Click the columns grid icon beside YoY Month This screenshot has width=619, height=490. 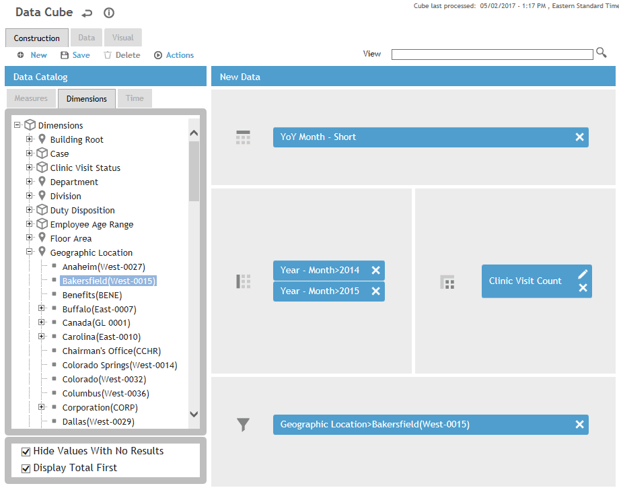(243, 137)
